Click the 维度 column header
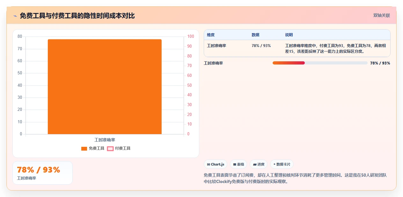Screen dimensions: 403x197 pyautogui.click(x=211, y=35)
